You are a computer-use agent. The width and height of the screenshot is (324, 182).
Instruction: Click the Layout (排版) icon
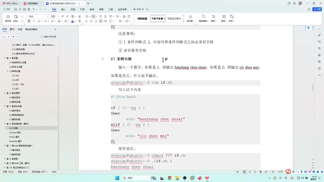[x=224, y=17]
